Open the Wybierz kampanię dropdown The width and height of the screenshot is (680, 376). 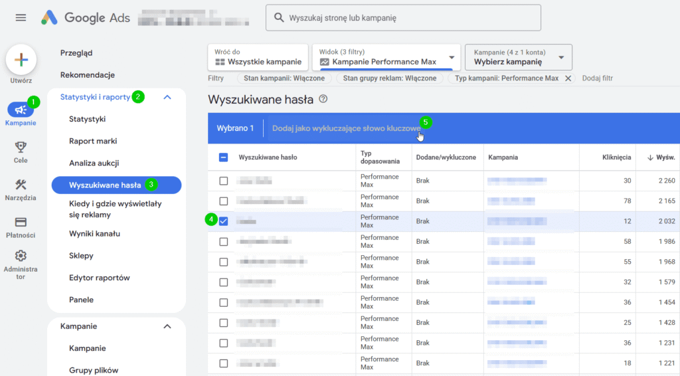[x=518, y=57]
